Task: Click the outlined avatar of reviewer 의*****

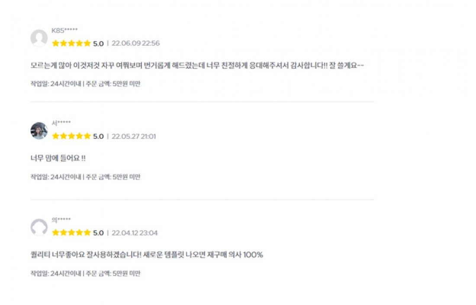Action: (x=39, y=228)
